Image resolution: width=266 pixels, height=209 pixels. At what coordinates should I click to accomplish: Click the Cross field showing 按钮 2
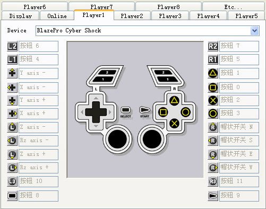239,100
